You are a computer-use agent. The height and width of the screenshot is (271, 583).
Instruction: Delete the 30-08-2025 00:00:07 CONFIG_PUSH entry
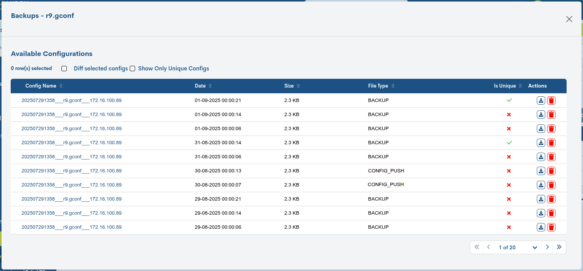point(551,185)
